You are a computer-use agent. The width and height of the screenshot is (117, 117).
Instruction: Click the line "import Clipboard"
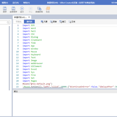(32, 40)
